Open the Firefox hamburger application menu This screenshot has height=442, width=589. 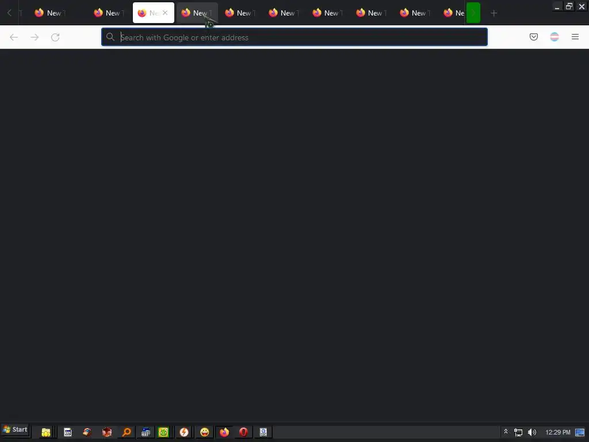[x=575, y=37]
